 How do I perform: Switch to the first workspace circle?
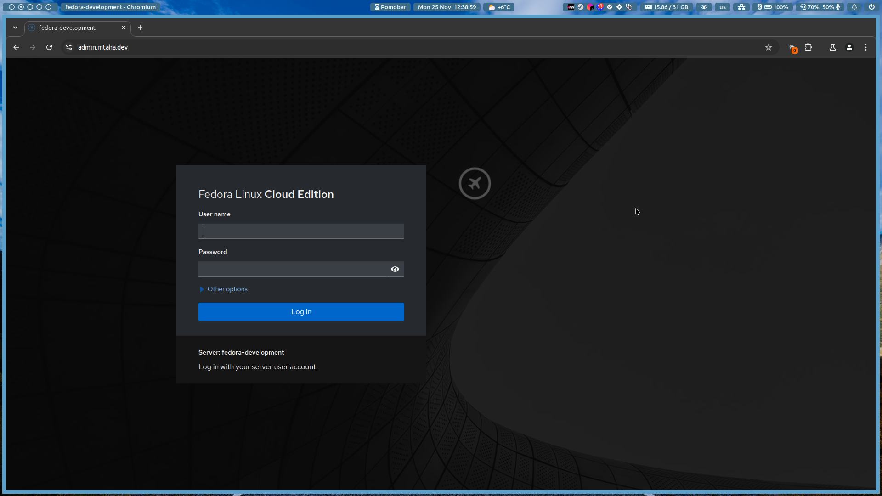tap(12, 7)
